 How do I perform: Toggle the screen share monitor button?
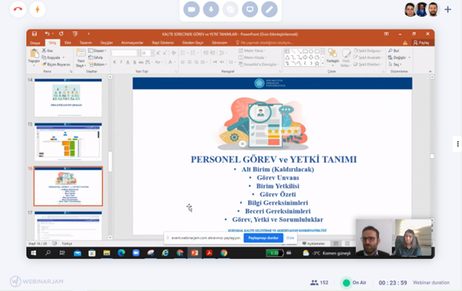250,9
